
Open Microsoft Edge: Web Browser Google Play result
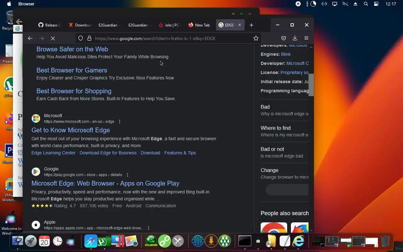[x=105, y=183]
